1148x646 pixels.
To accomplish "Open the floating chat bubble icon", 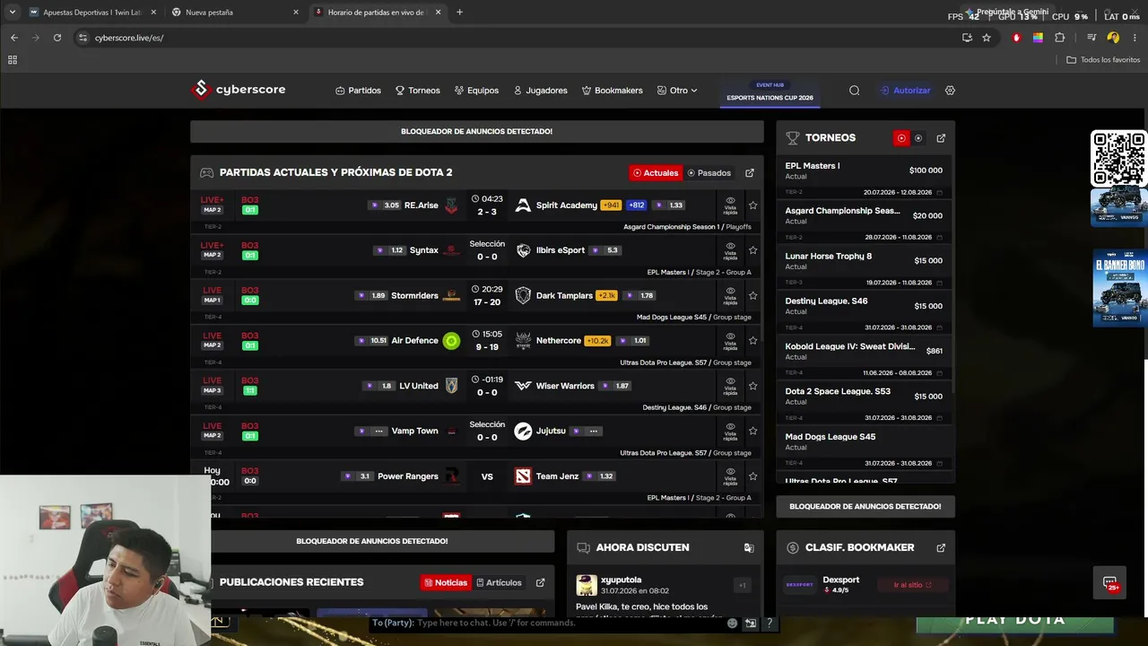I will [x=1109, y=582].
